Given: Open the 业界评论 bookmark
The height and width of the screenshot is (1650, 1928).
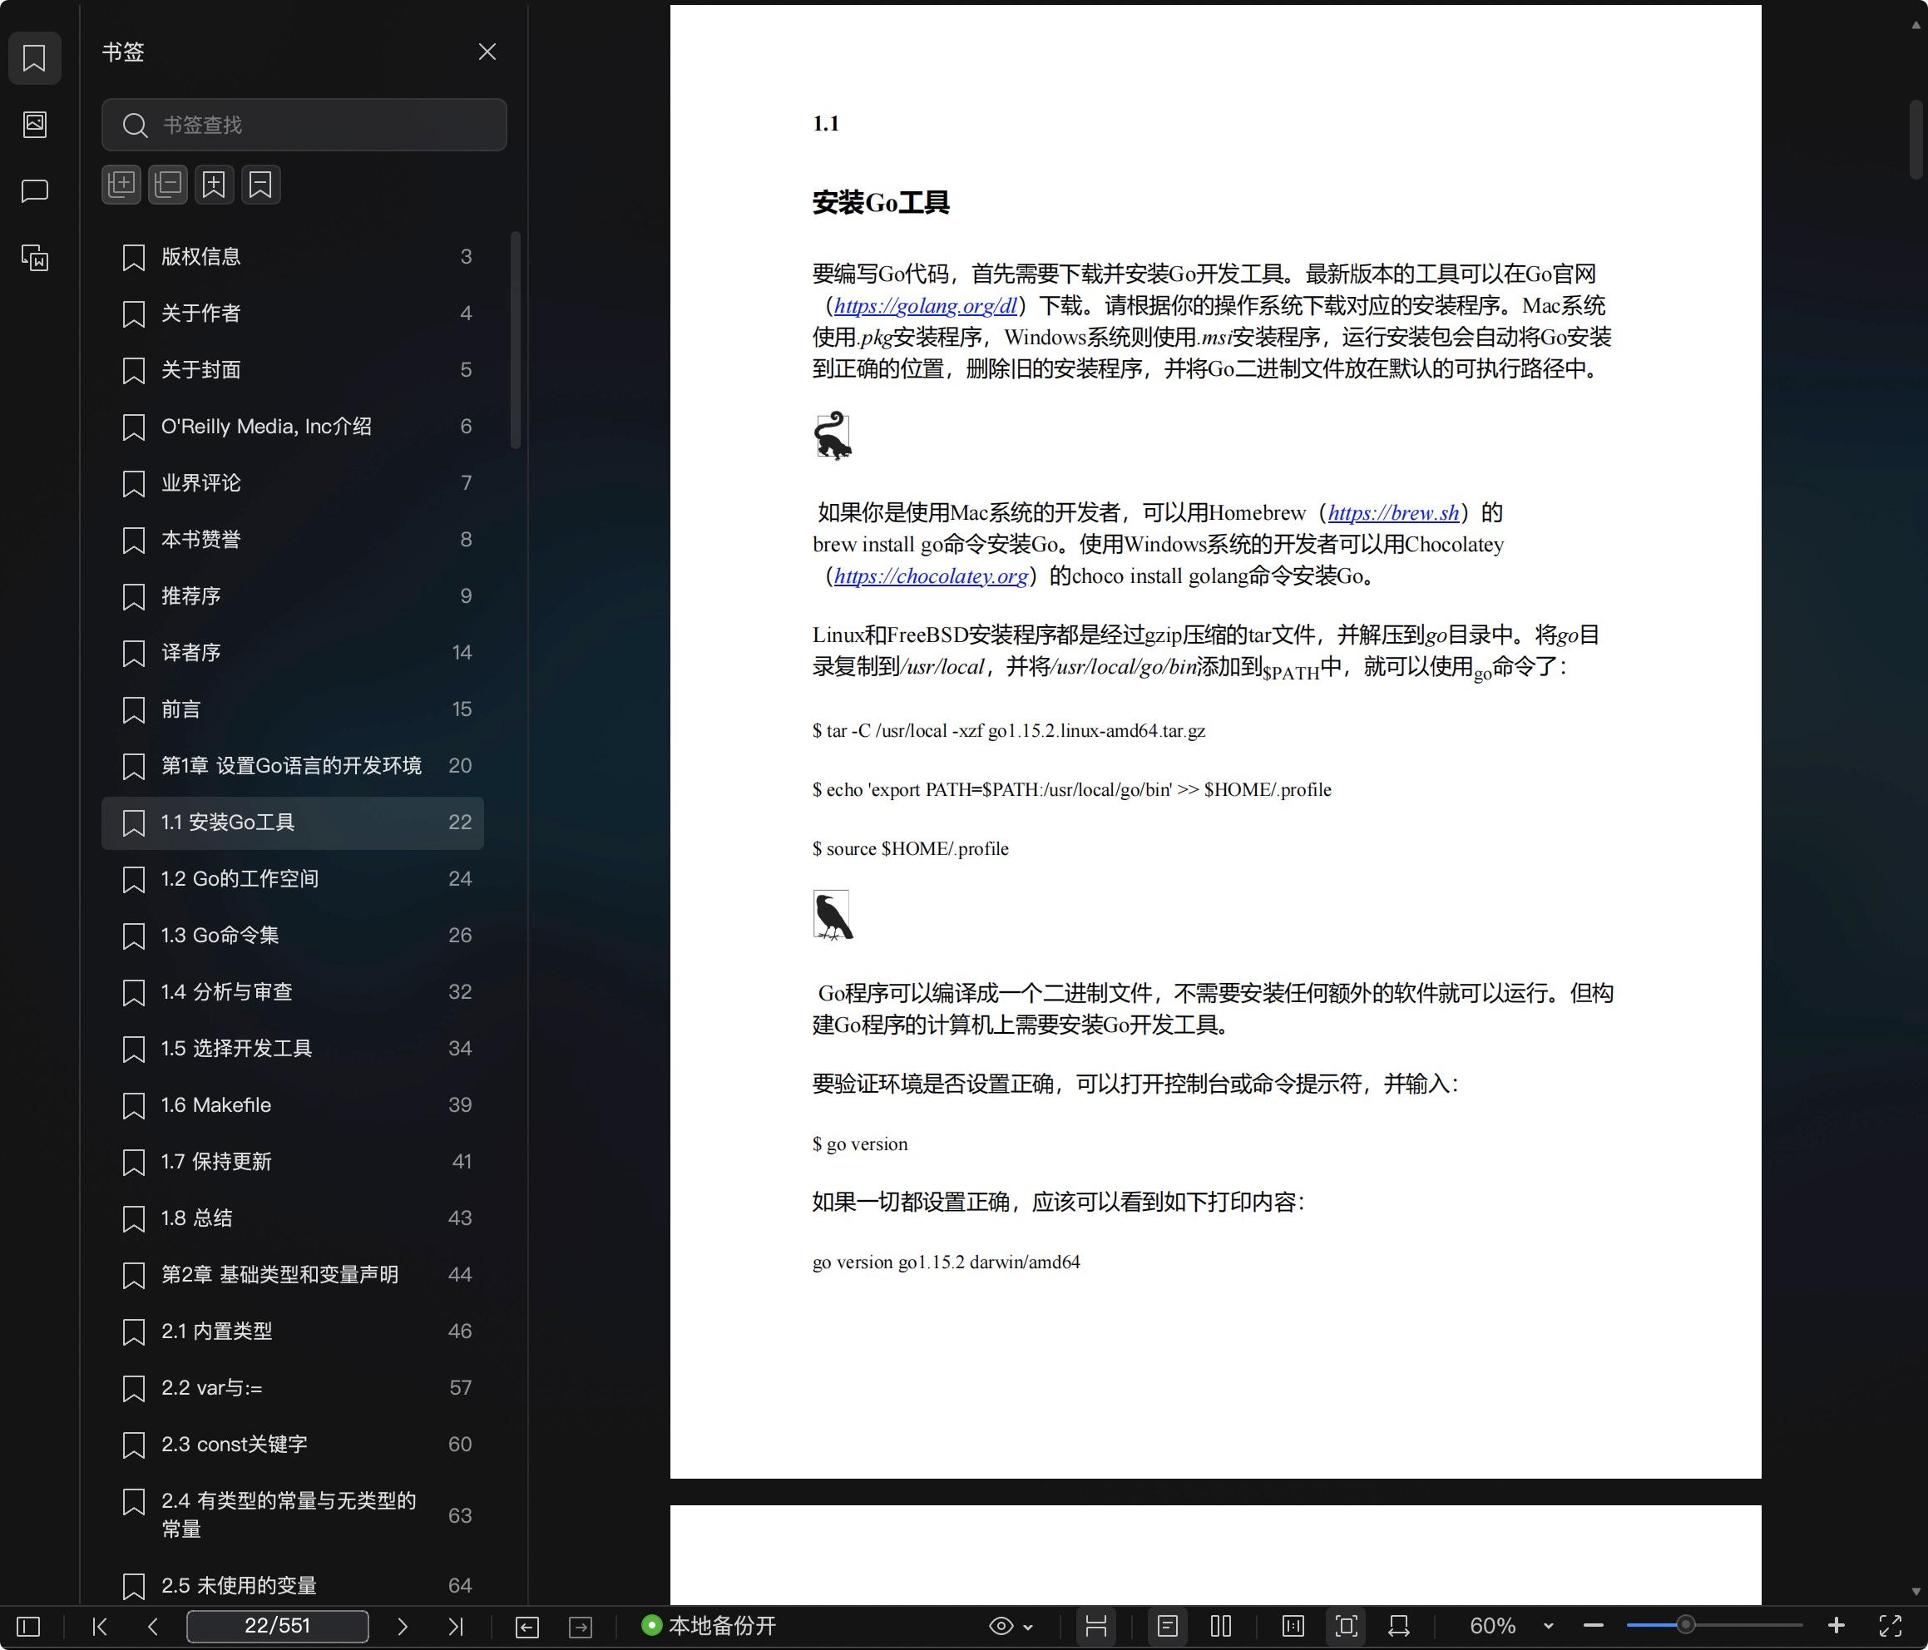Looking at the screenshot, I should click(x=293, y=483).
